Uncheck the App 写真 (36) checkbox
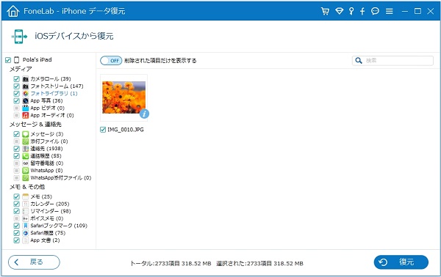This screenshot has height=277, width=441. (x=16, y=100)
